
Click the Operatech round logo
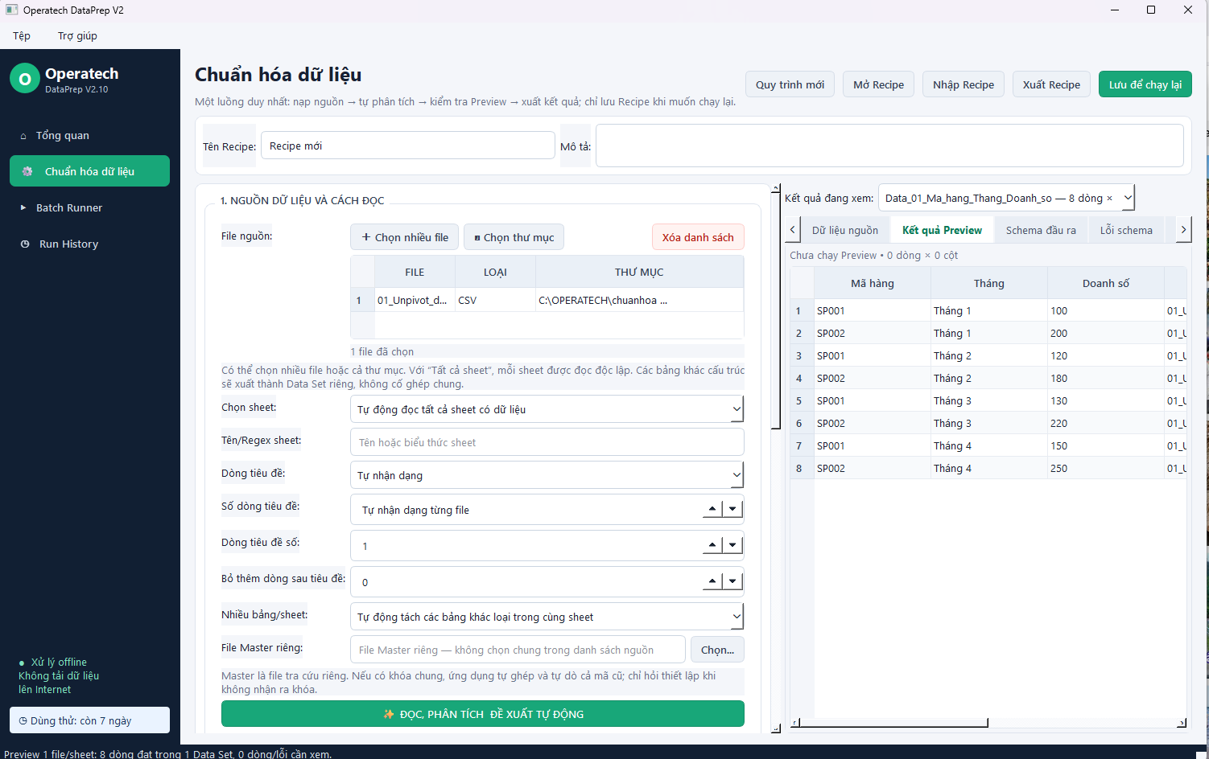tap(25, 79)
